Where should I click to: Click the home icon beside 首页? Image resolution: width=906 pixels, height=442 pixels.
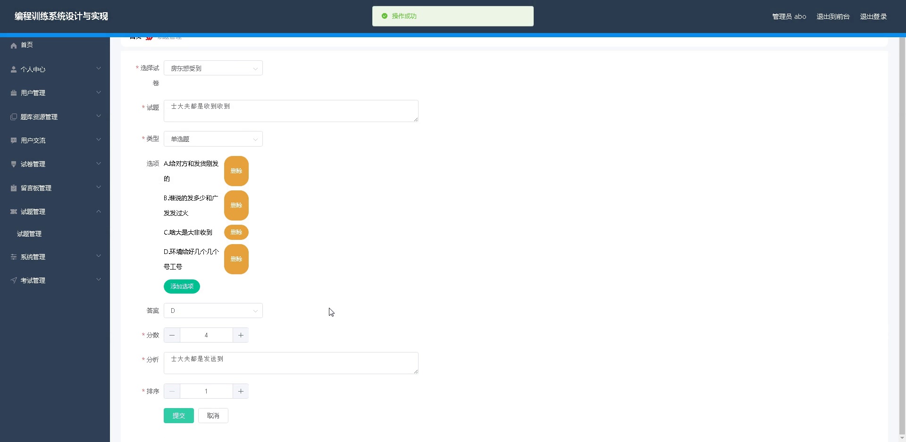pos(14,45)
